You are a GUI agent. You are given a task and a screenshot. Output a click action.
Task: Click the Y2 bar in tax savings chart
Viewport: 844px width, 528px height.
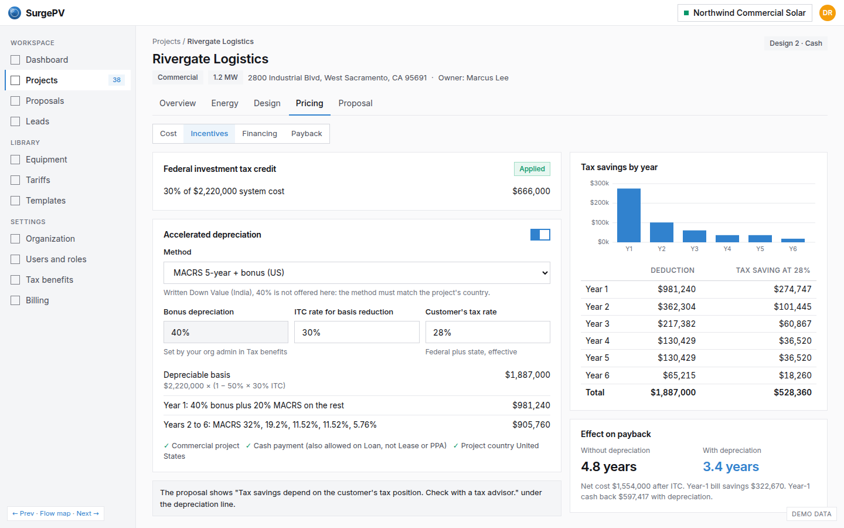(x=662, y=232)
